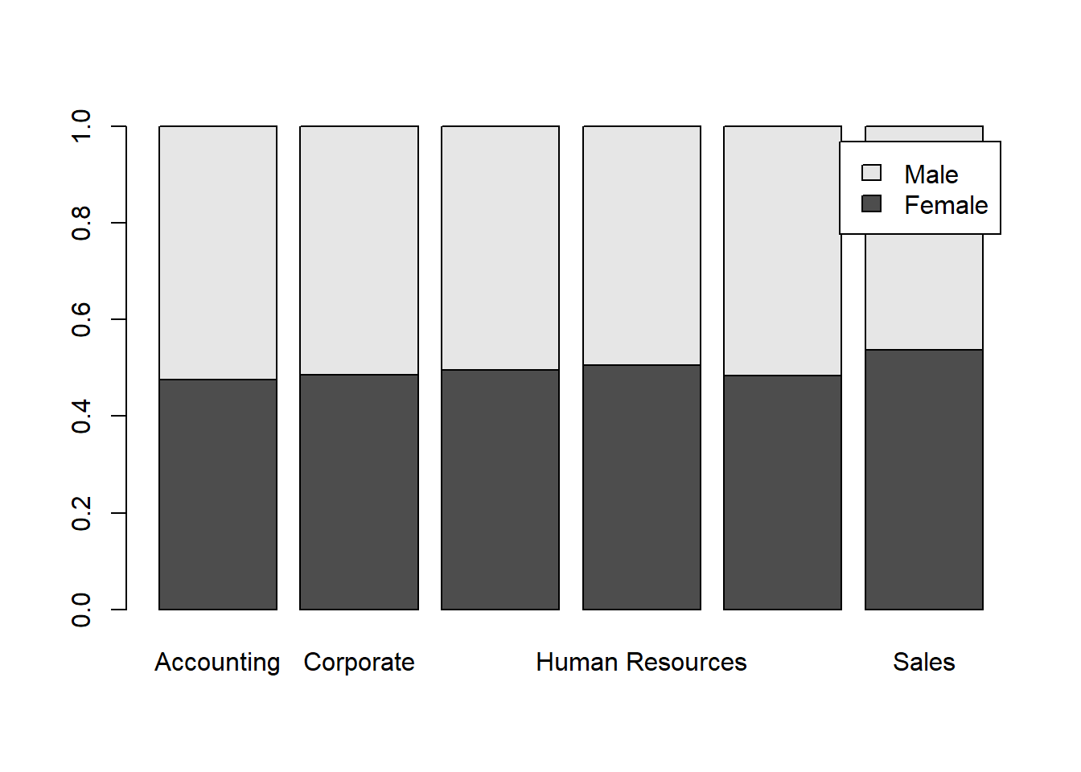Click the 0.2 tick label on y-axis

81,513
